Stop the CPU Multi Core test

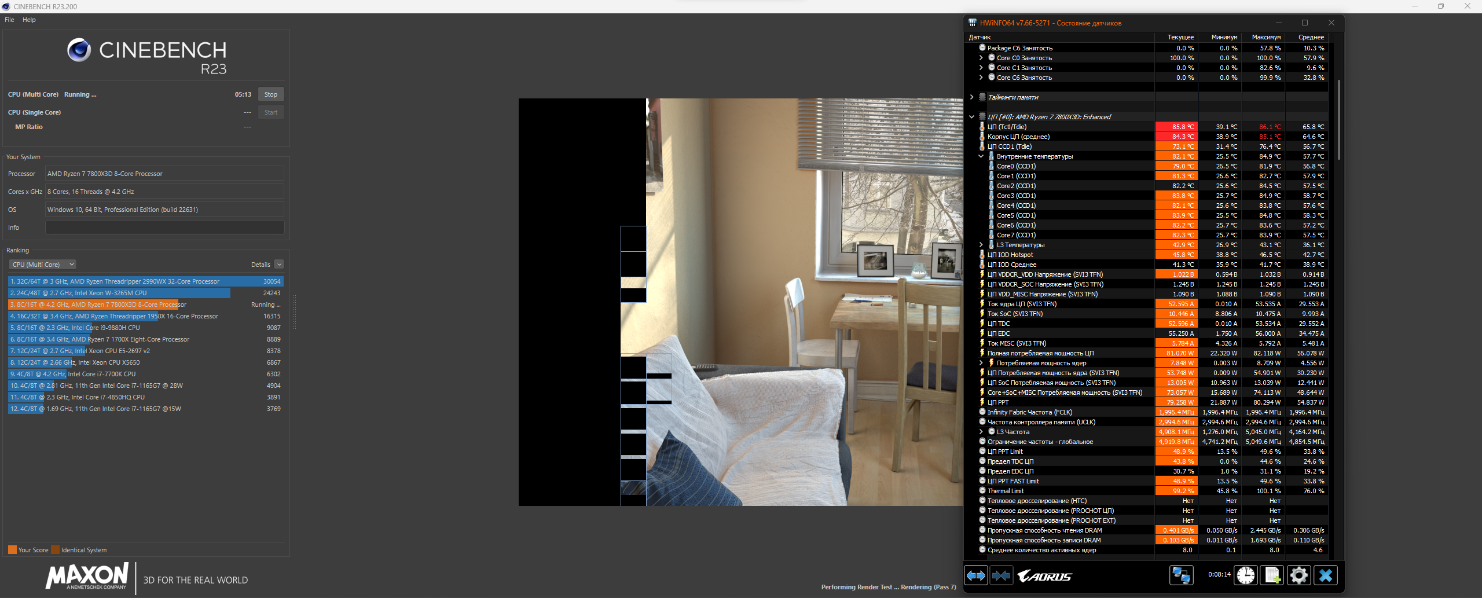(x=271, y=94)
